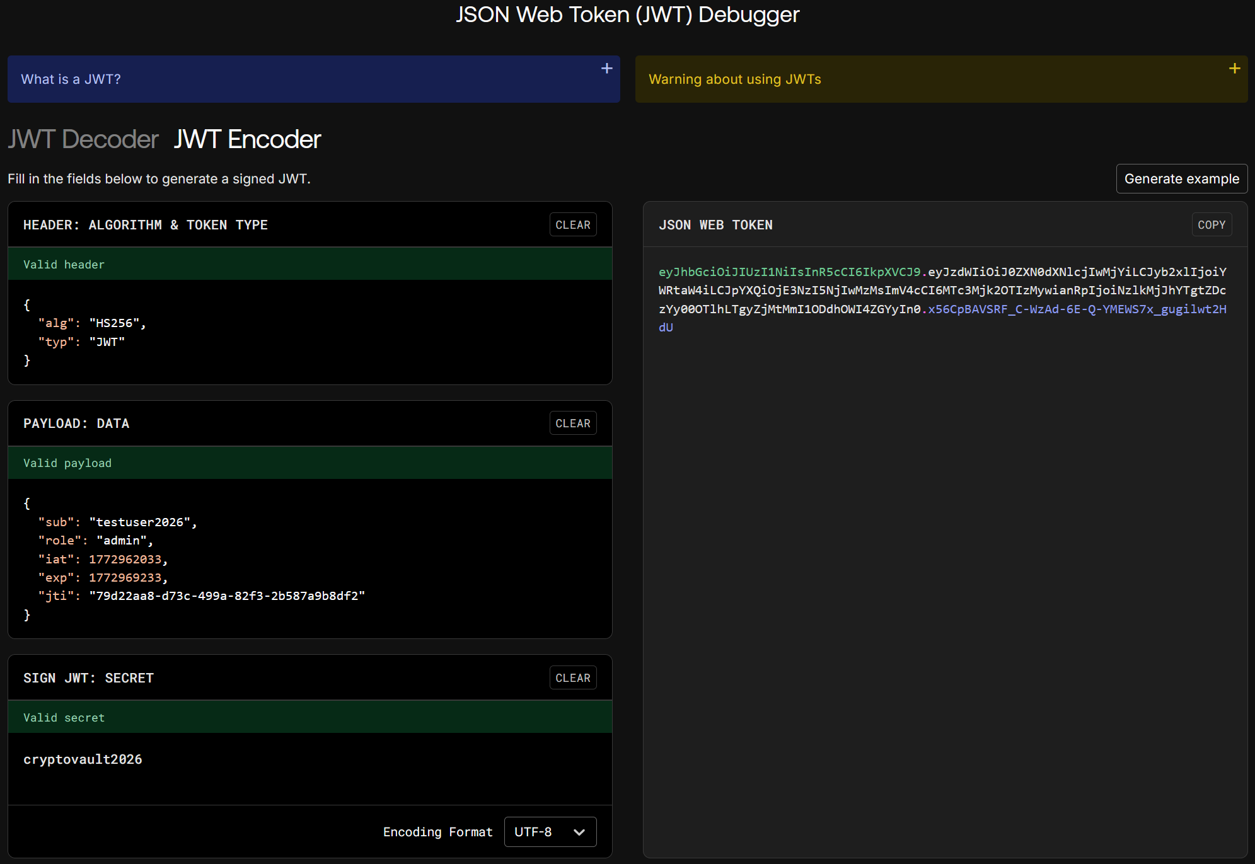Click the "alg": "HS256" line in header
This screenshot has height=864, width=1255.
pyautogui.click(x=92, y=323)
